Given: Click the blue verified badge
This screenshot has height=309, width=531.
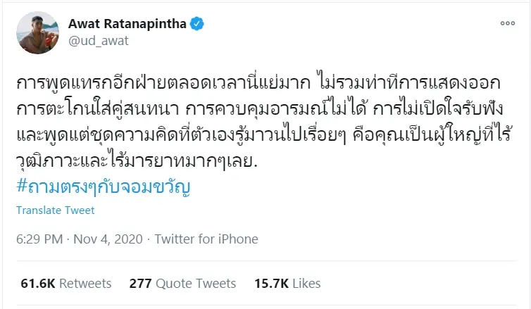Looking at the screenshot, I should [199, 23].
